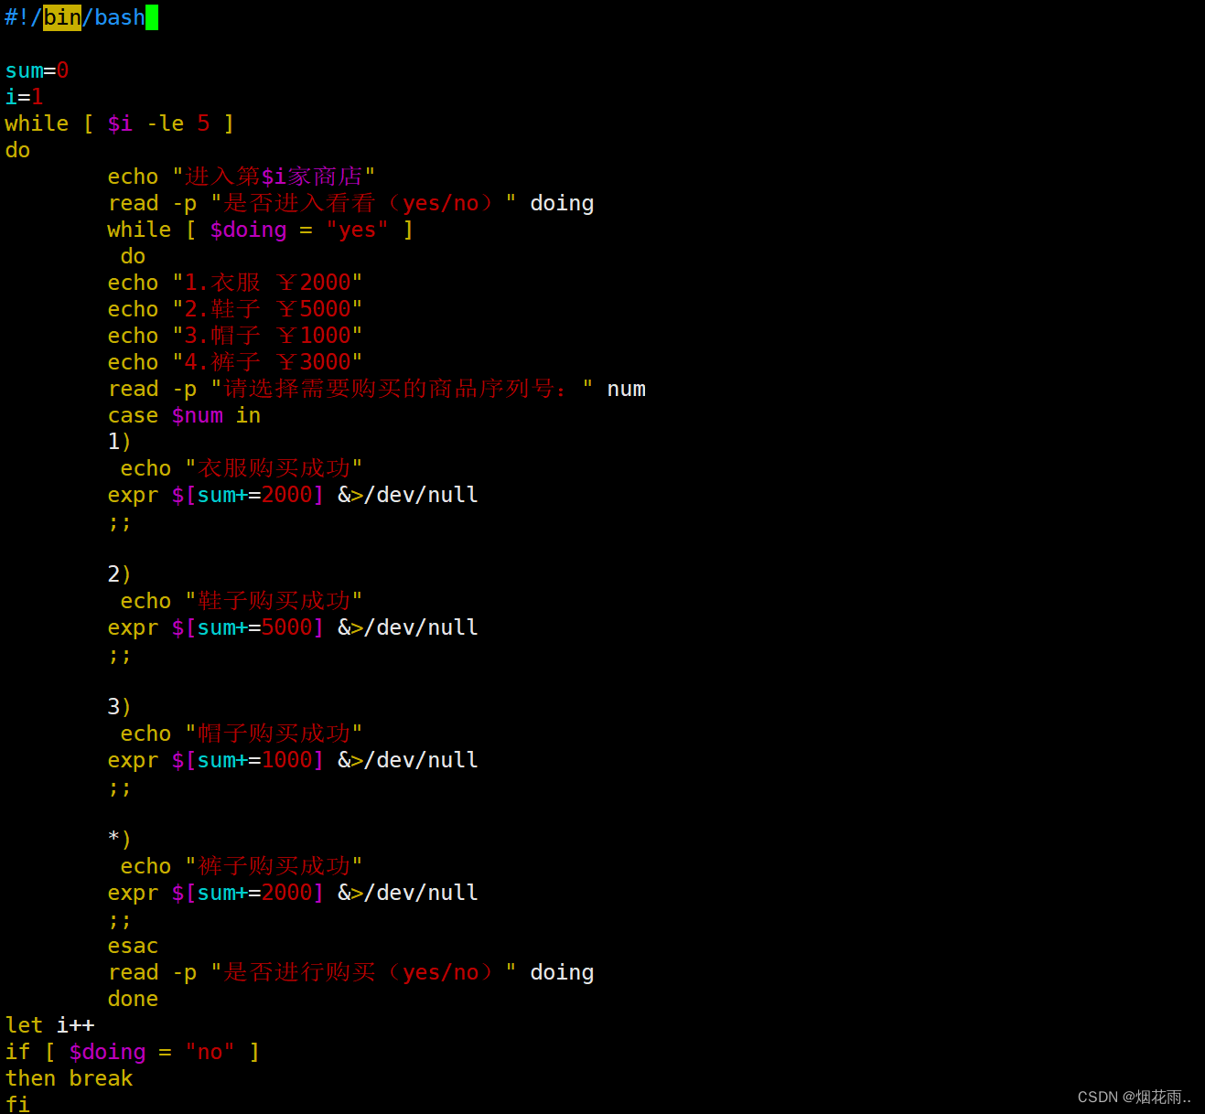Click the shebang line "#!/bin/bash"
This screenshot has width=1205, height=1114.
coord(75,17)
